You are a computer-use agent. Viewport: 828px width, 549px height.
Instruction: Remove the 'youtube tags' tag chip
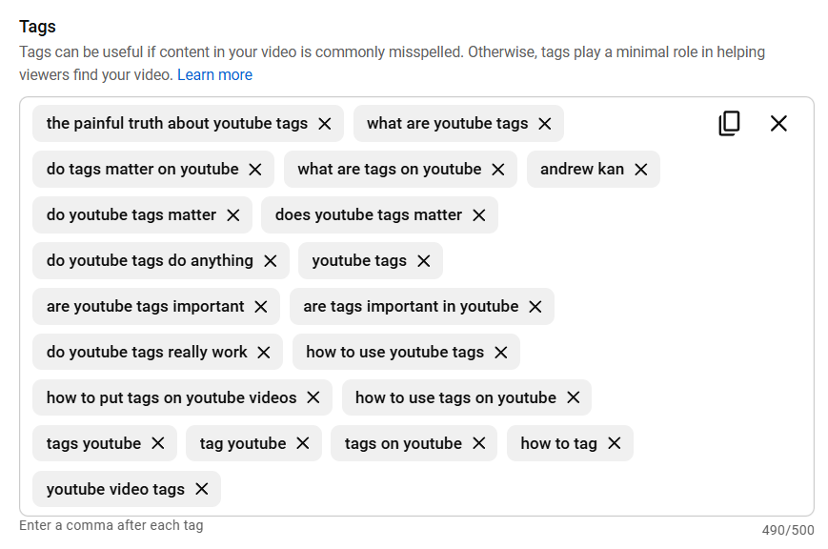[423, 261]
